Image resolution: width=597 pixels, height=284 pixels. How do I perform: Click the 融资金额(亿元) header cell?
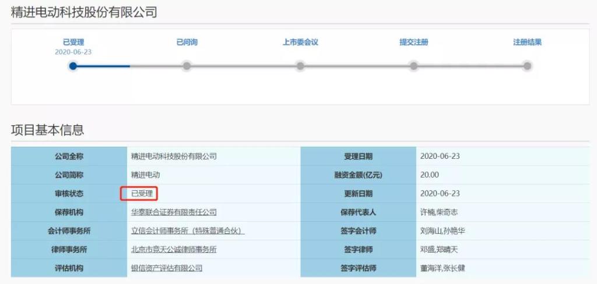click(x=359, y=175)
